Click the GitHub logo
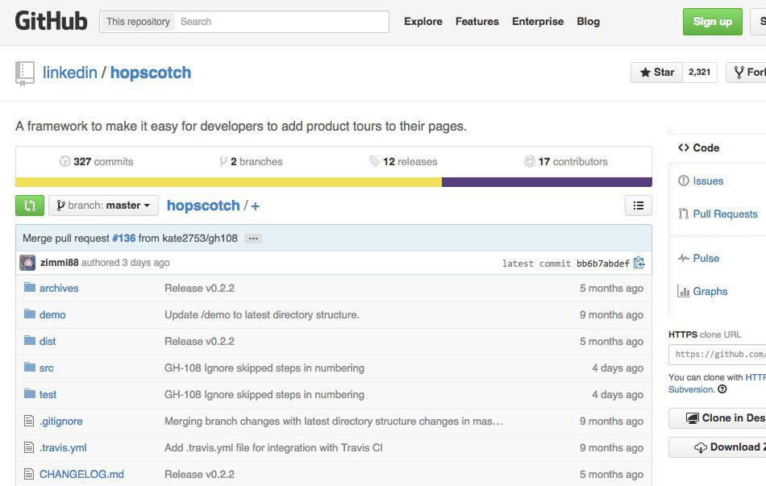The width and height of the screenshot is (766, 486). click(x=51, y=22)
